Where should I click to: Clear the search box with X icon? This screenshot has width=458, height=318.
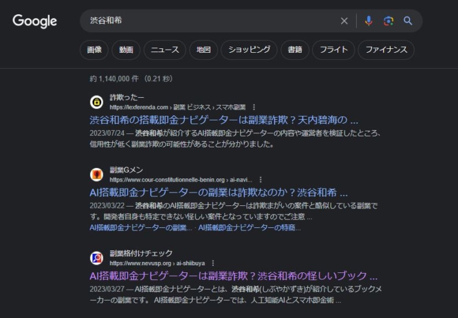click(x=344, y=21)
